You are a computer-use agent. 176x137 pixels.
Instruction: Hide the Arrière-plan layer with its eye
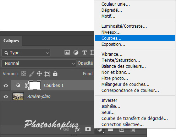pyautogui.click(x=6, y=97)
